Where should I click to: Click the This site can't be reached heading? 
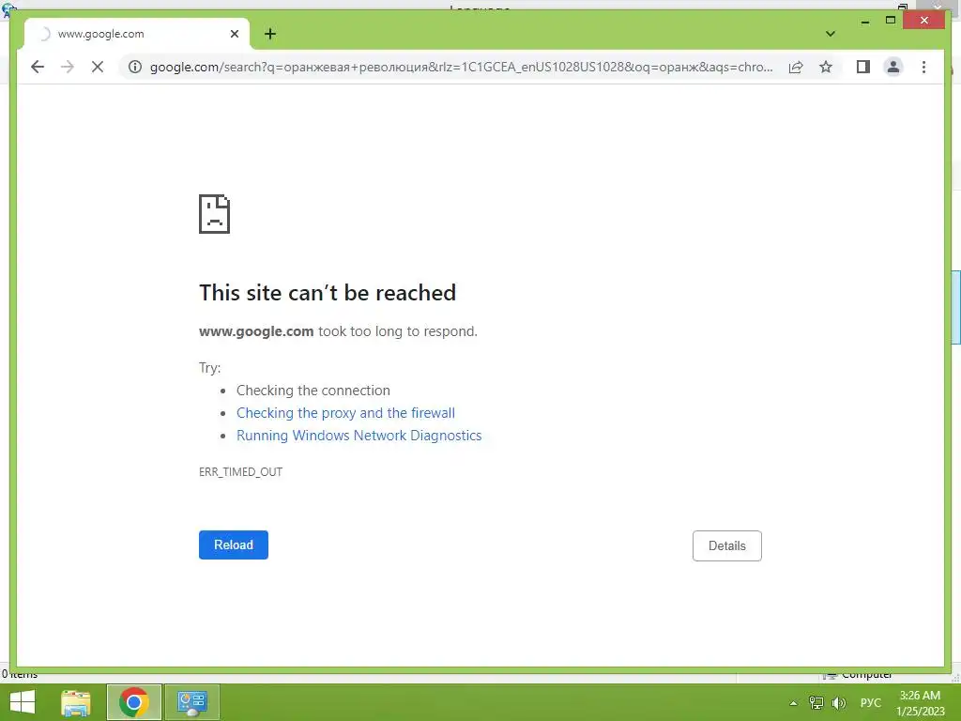tap(328, 293)
